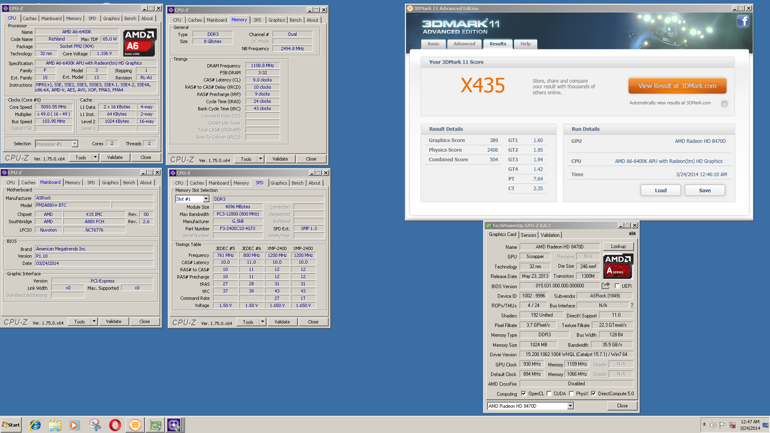Click Close button at bottom of GPU-Z

622,406
